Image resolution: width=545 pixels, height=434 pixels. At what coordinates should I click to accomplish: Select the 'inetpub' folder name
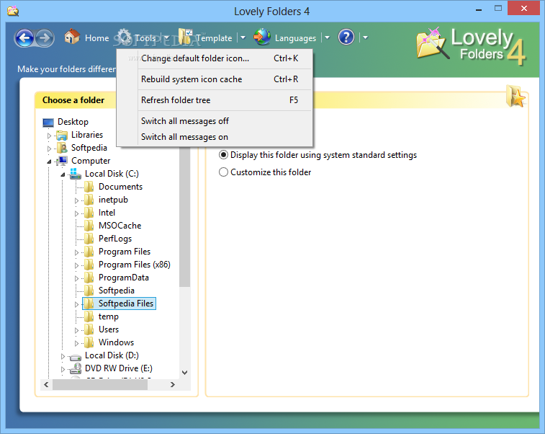click(113, 200)
